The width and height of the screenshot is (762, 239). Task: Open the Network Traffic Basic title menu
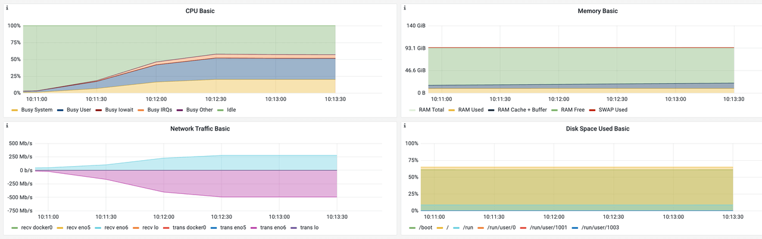(199, 129)
